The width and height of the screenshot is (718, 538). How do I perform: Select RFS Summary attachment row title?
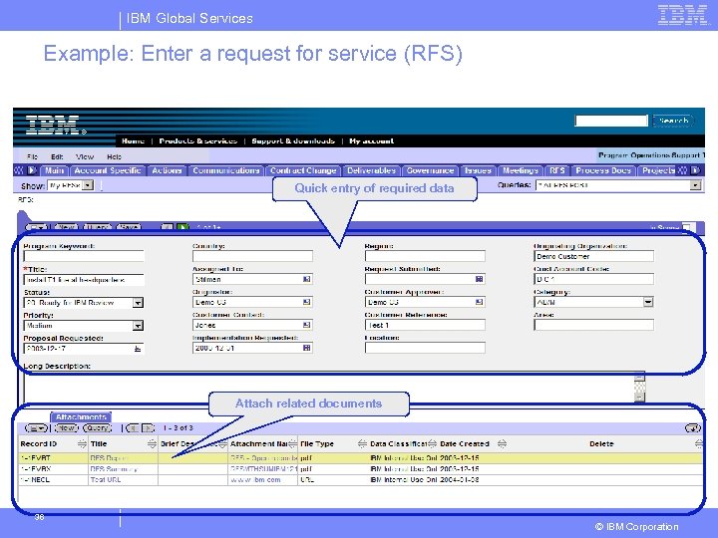114,469
